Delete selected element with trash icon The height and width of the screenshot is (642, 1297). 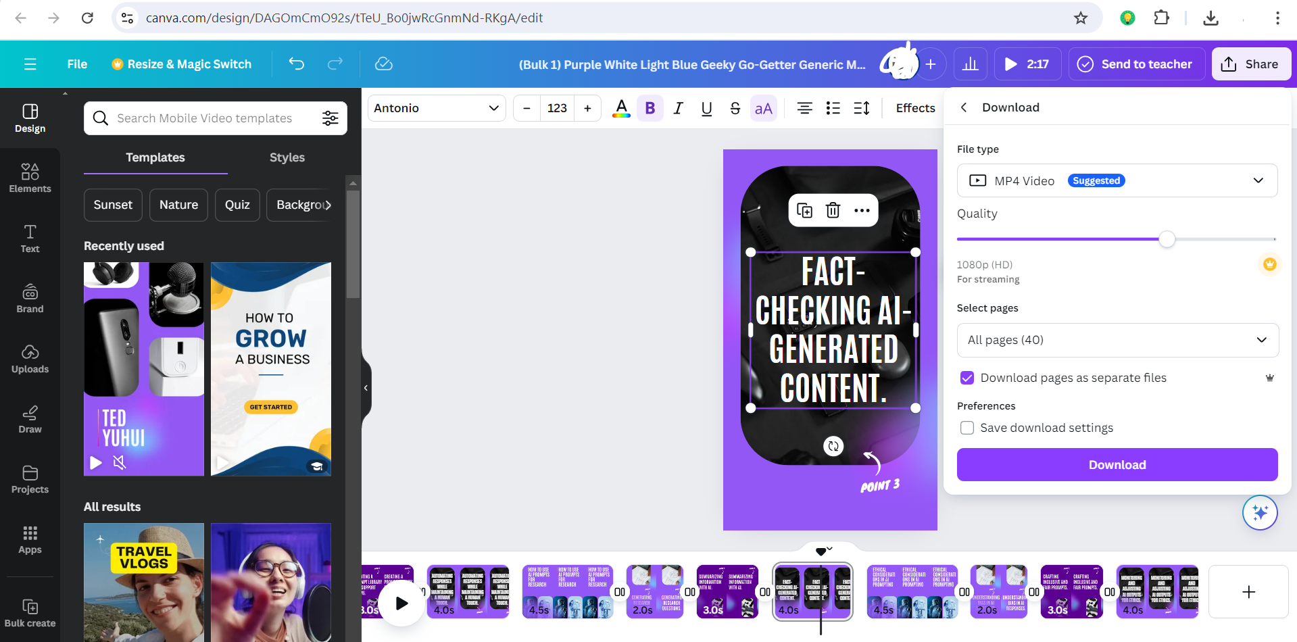[833, 210]
